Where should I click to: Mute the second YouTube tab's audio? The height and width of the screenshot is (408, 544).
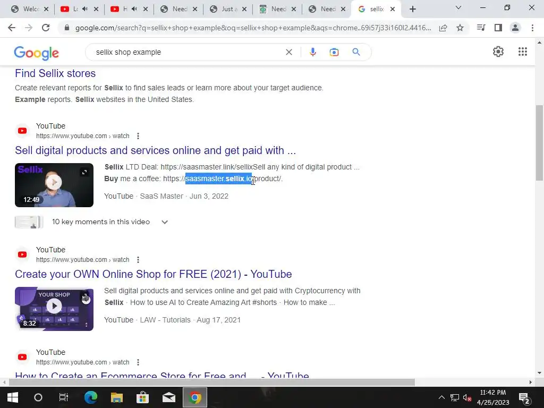click(x=134, y=9)
